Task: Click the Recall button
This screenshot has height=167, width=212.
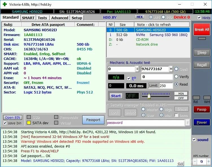Action: [x=202, y=65]
